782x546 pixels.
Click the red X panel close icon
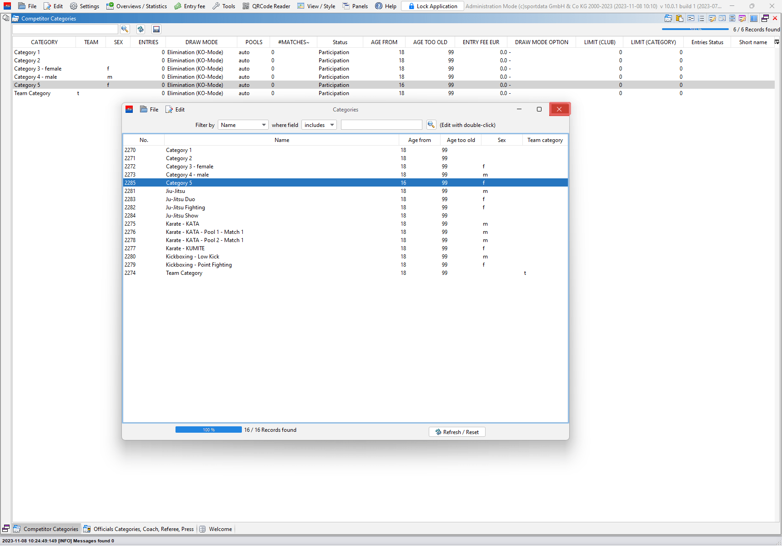[775, 19]
